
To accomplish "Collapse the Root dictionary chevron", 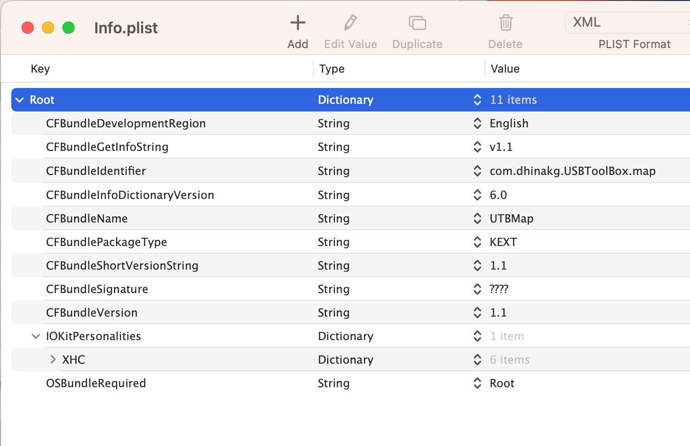I will click(x=20, y=100).
